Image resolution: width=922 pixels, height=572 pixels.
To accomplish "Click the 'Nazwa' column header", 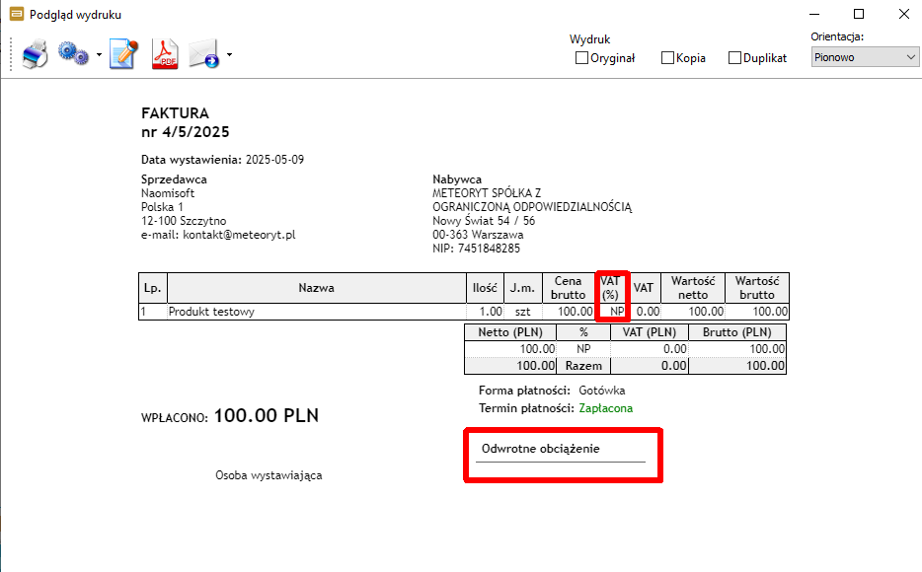I will coord(316,288).
